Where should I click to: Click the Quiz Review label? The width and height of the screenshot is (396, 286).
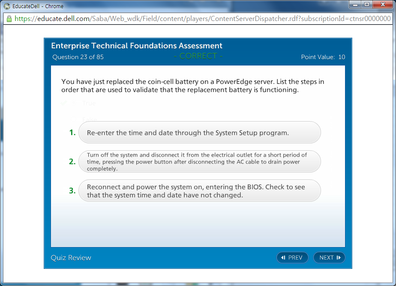(x=71, y=257)
